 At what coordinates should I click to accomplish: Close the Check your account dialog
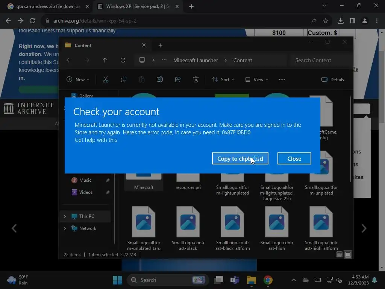(x=294, y=158)
